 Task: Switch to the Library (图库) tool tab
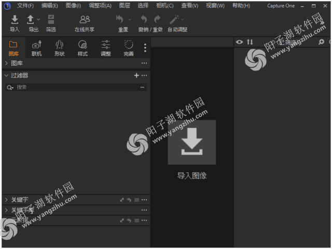click(13, 48)
